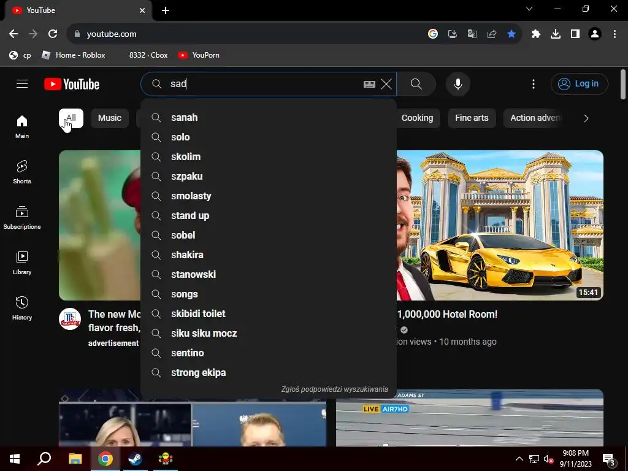Image resolution: width=628 pixels, height=471 pixels.
Task: Open the McCormick advertisement thumbnail
Action: pos(100,225)
